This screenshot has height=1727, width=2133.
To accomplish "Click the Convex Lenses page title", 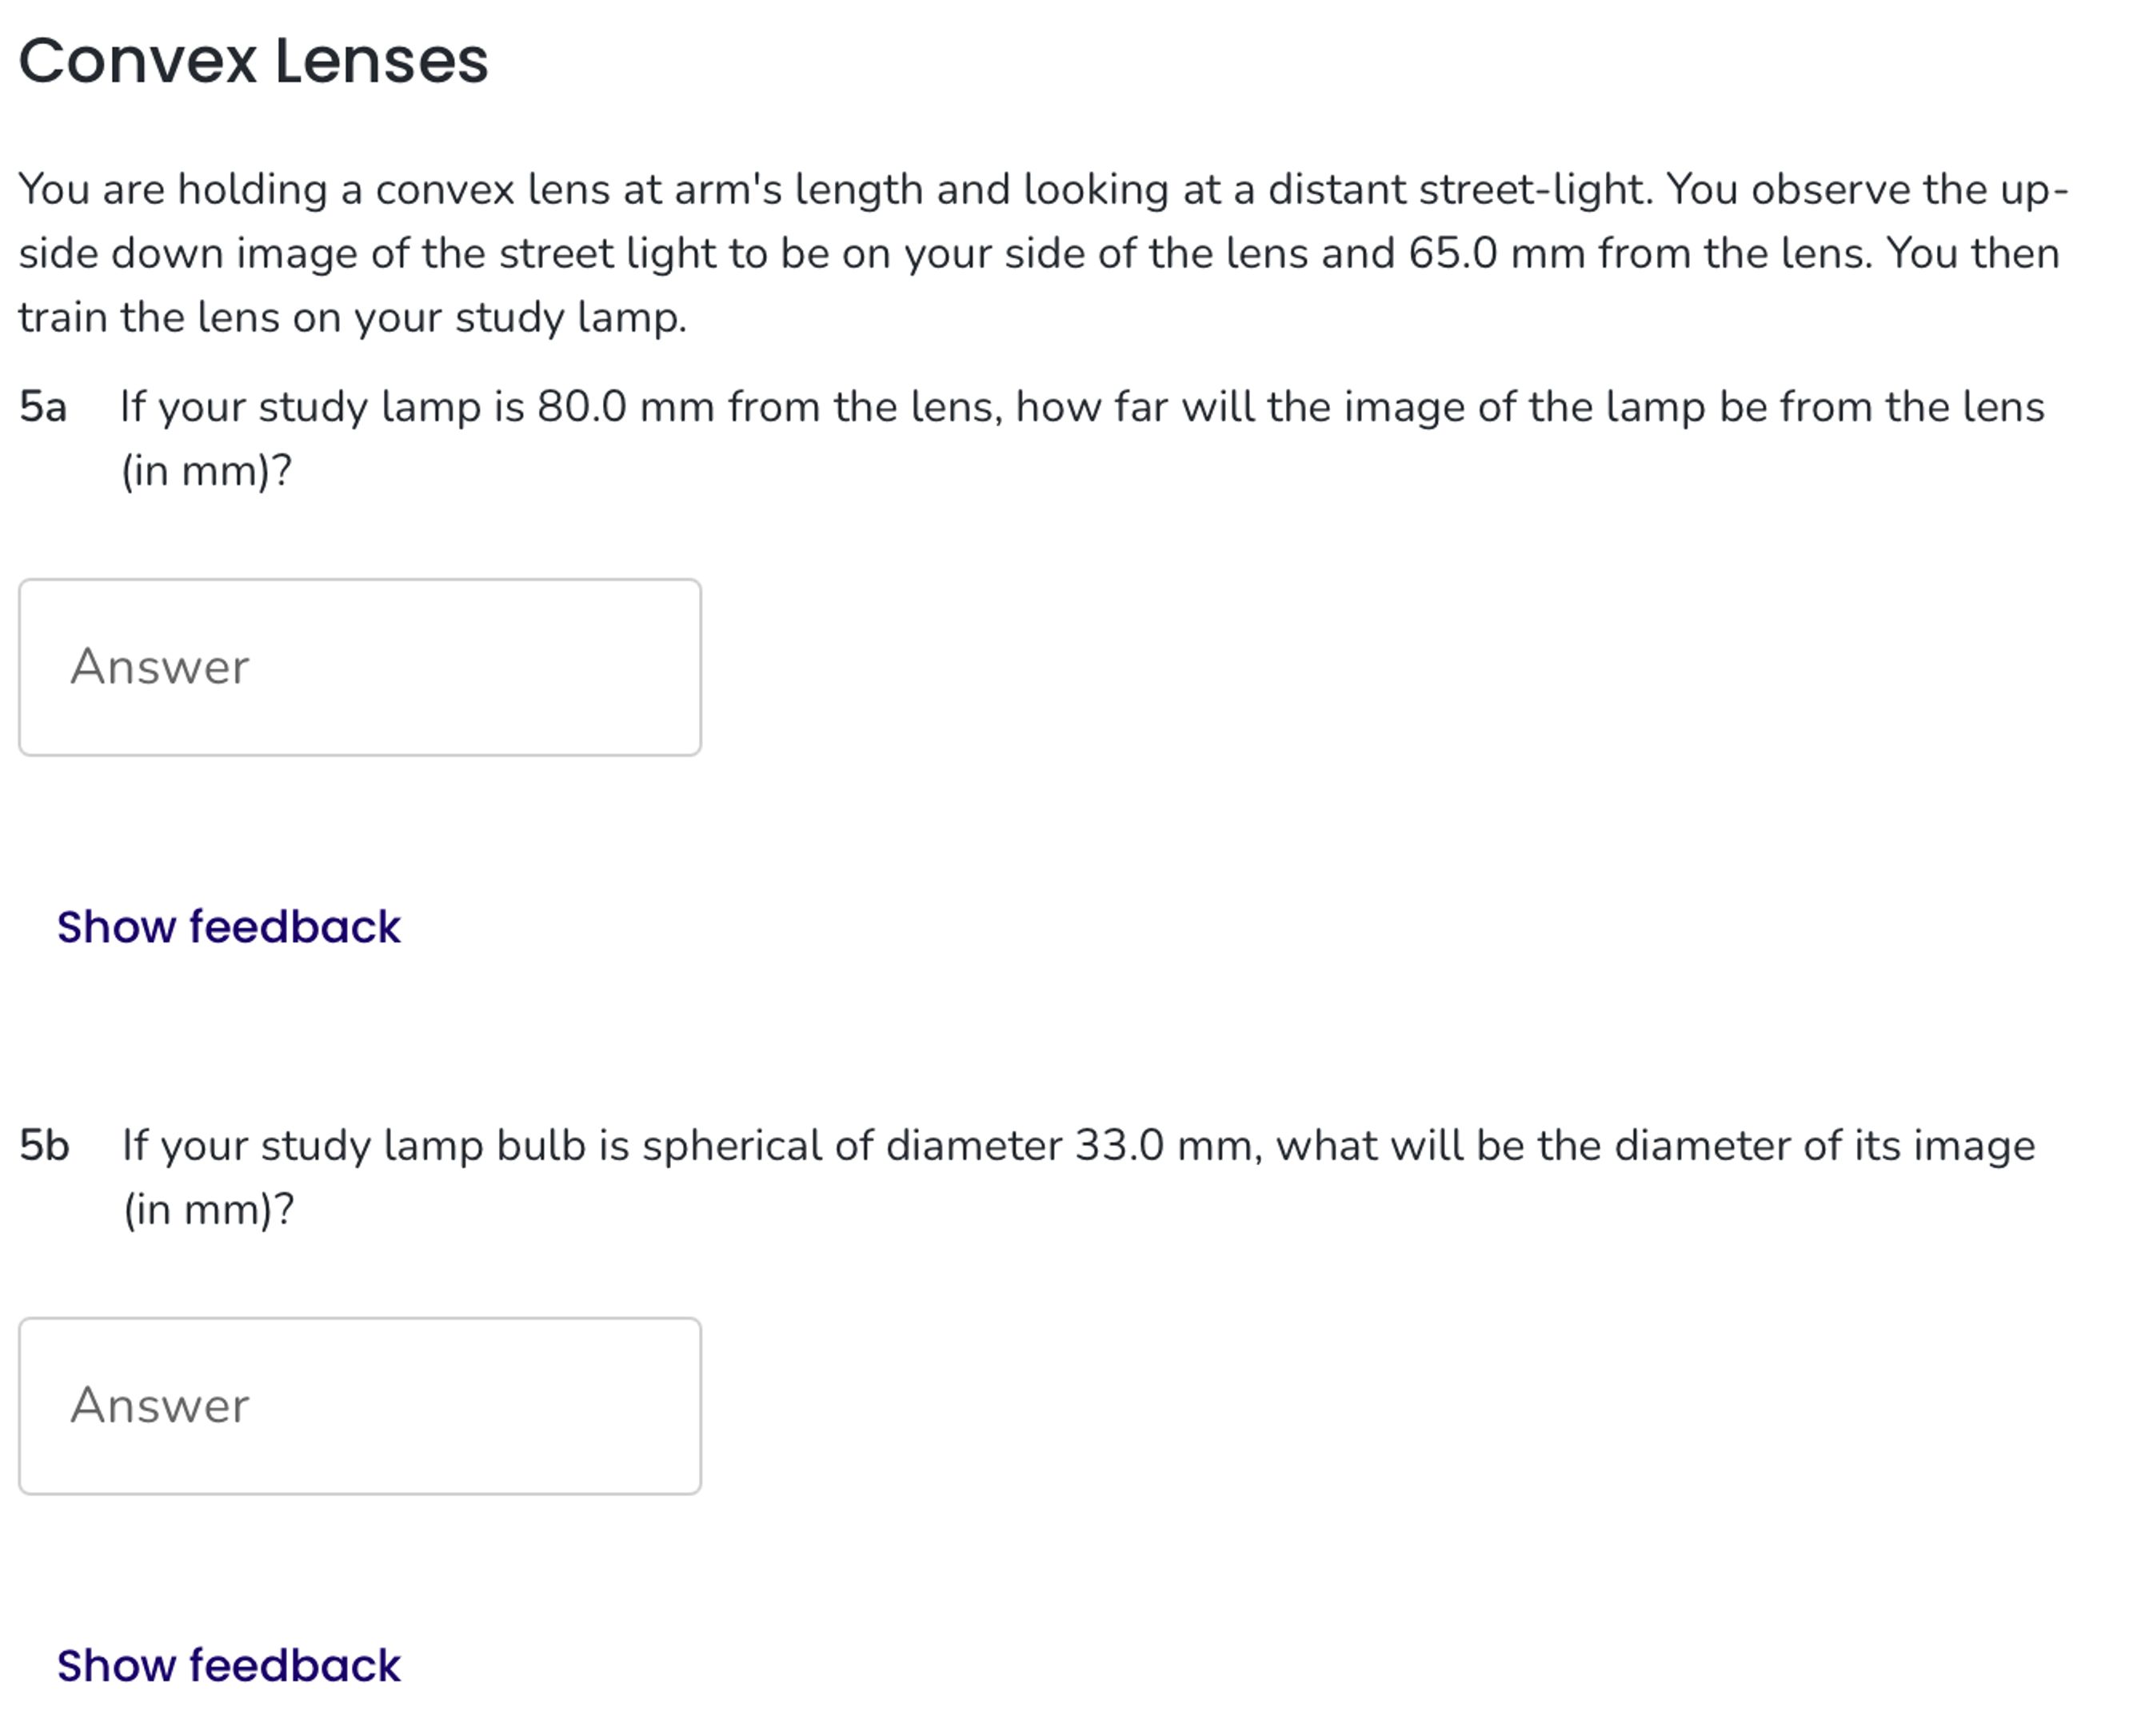I will pyautogui.click(x=254, y=60).
